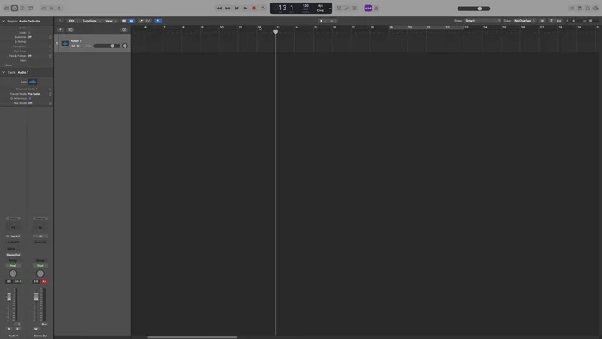The height and width of the screenshot is (339, 602).
Task: Toggle the Solo mode icon in control bar
Action: pyautogui.click(x=354, y=8)
